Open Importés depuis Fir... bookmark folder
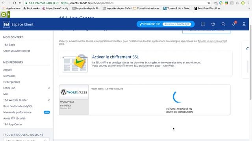Viewport: 252px width, 141px height. pos(87,8)
